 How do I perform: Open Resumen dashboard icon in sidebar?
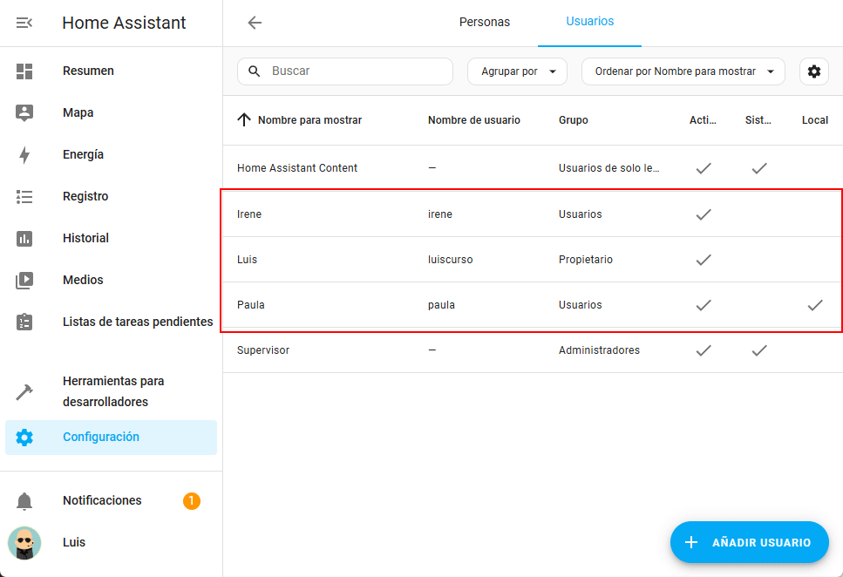click(x=24, y=71)
